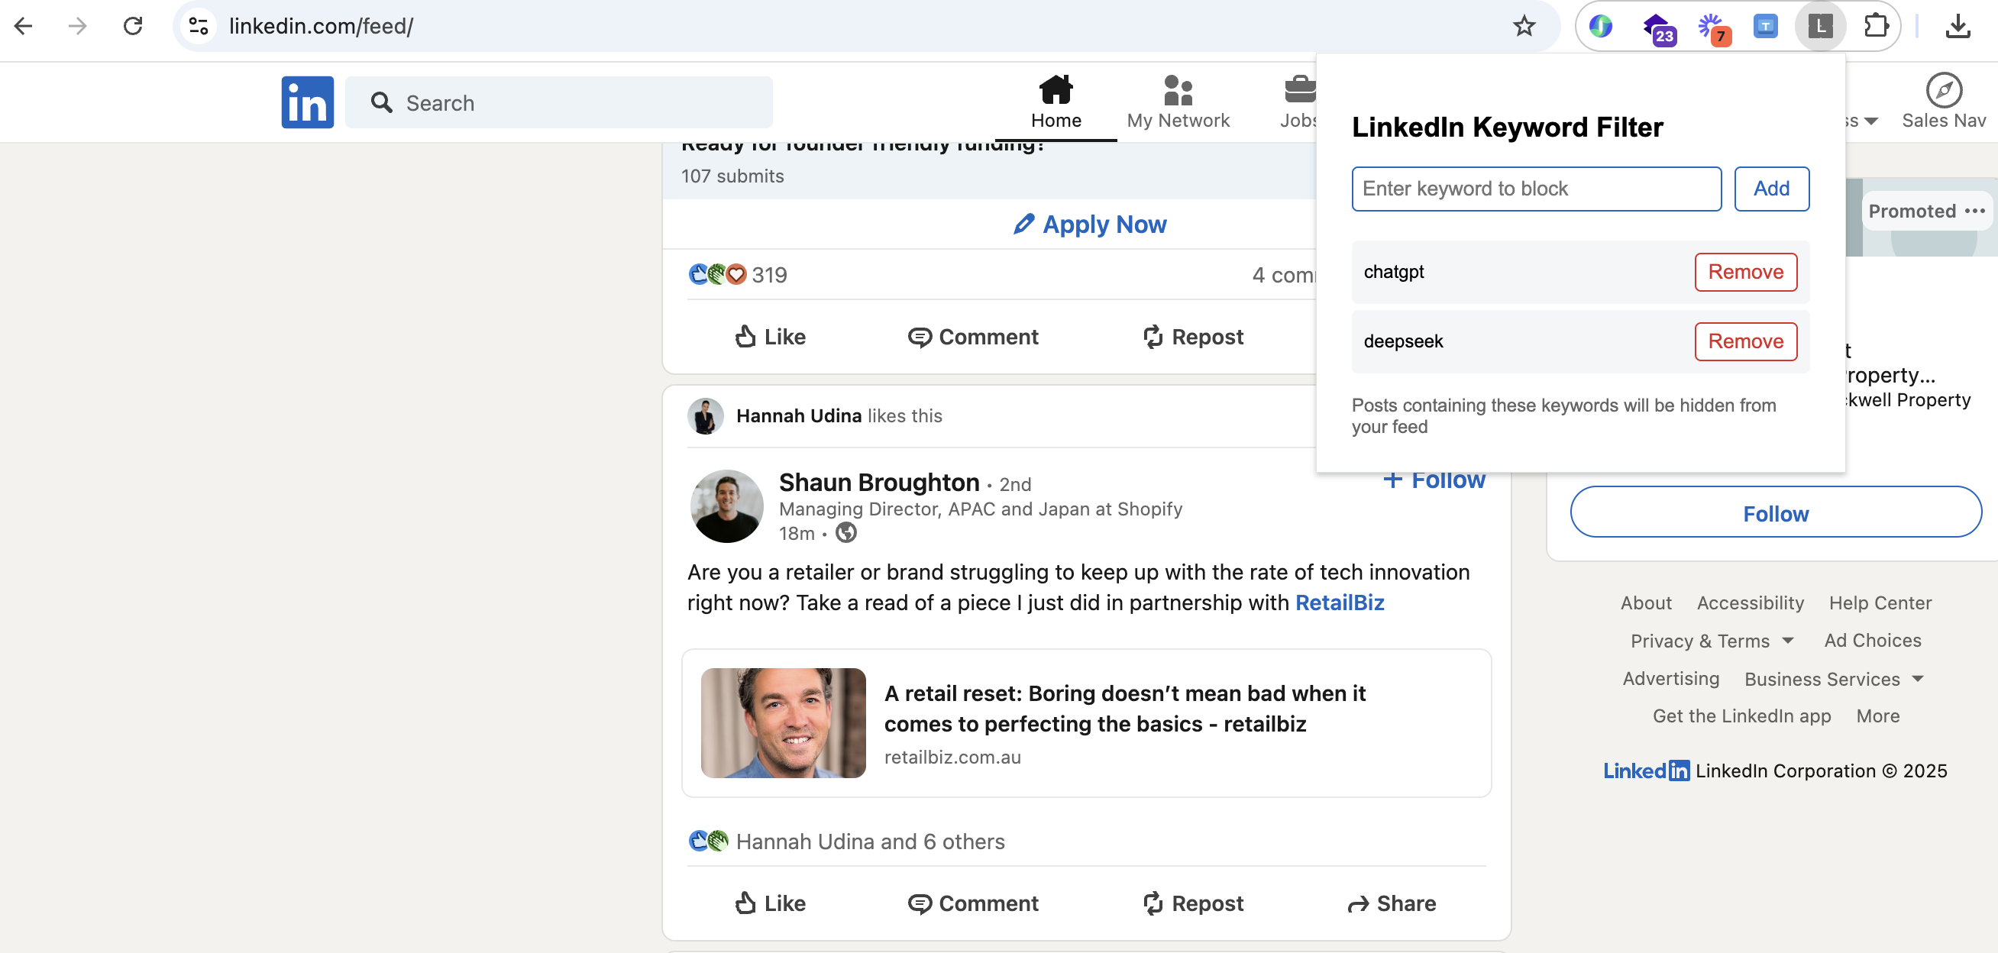Open the browser downloads icon

pyautogui.click(x=1958, y=27)
